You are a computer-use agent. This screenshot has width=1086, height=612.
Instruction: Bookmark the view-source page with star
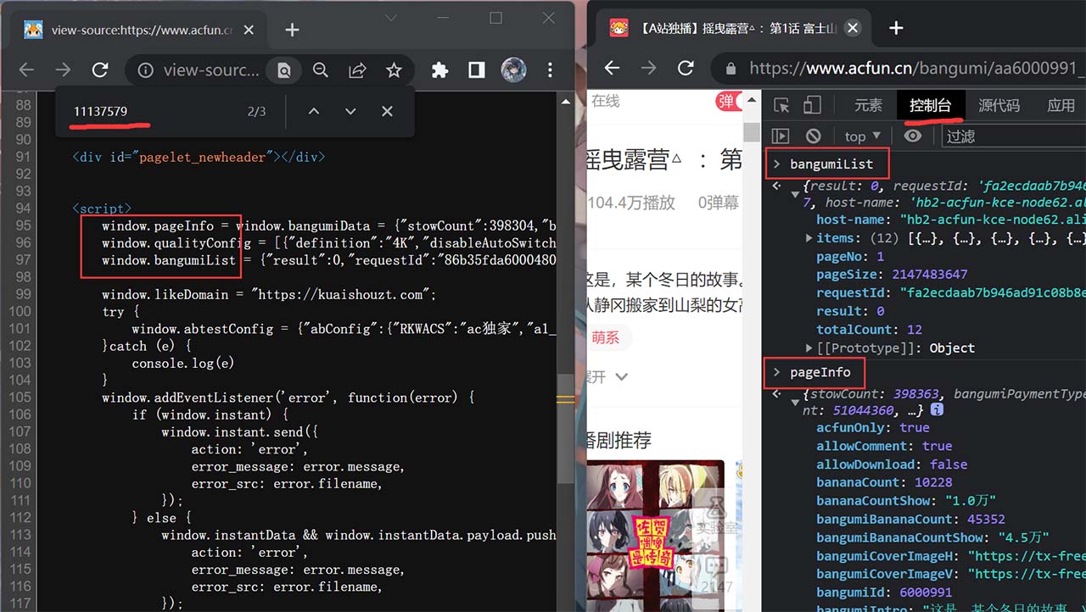coord(394,70)
